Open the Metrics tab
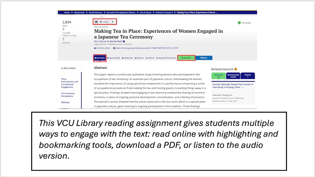Screen dimensions: 315x177 (x=150, y=58)
